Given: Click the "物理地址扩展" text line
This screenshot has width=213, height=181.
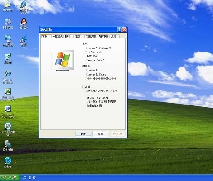Looking at the screenshot, I should pyautogui.click(x=94, y=105).
